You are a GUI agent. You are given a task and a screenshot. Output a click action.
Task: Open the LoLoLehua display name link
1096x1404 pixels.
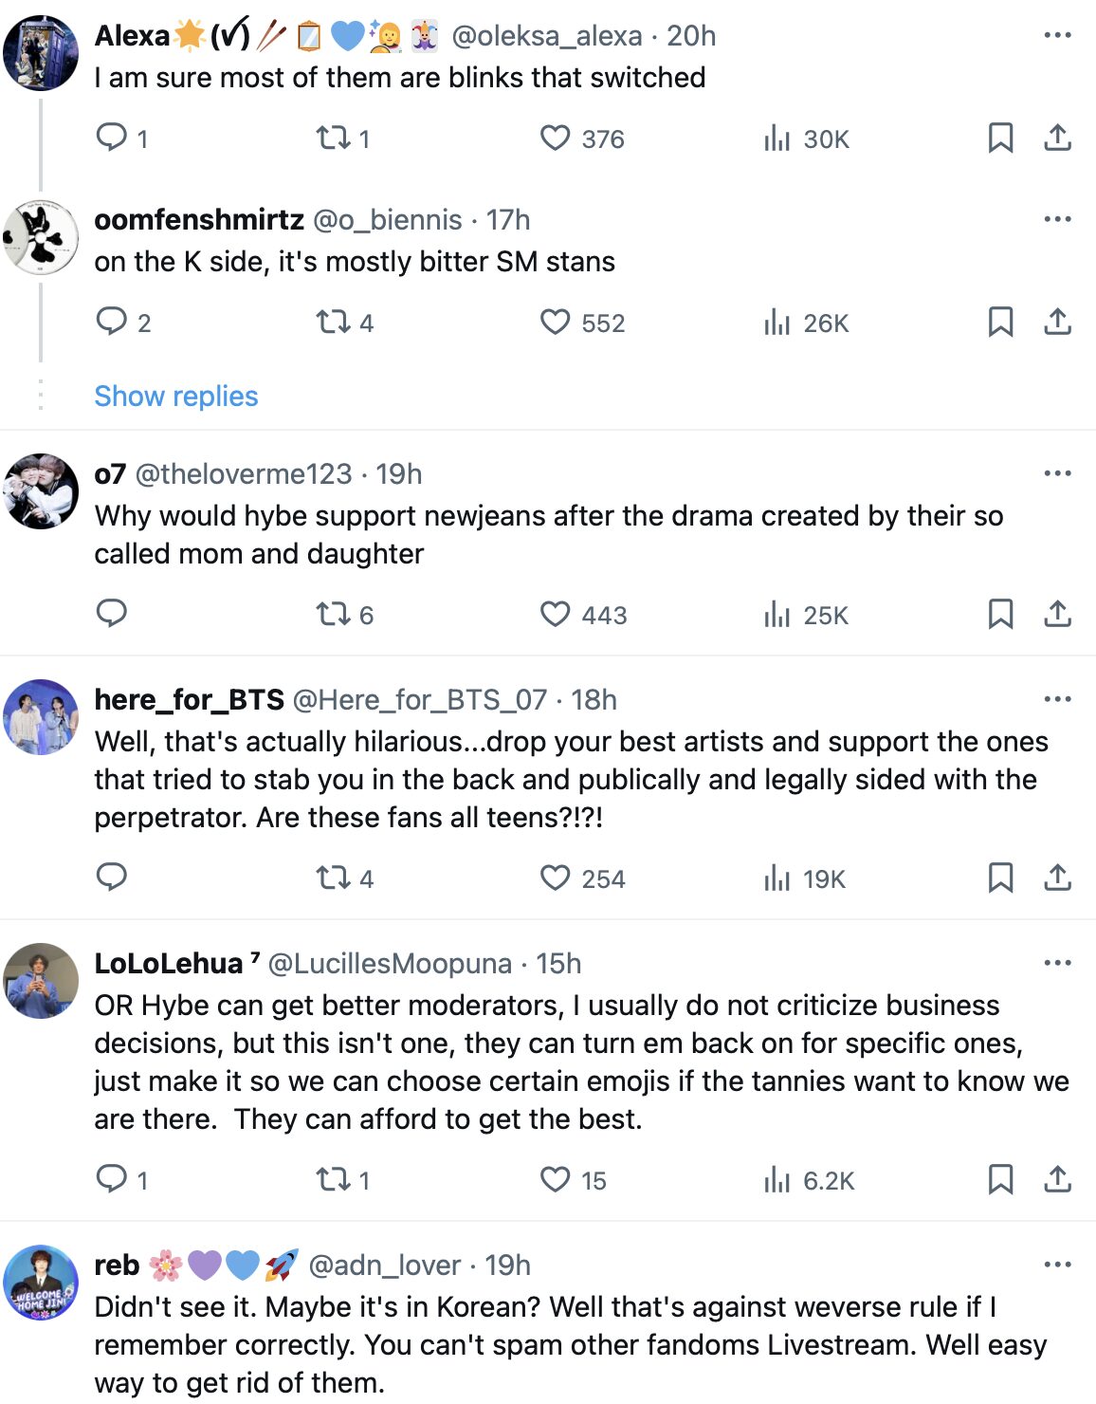(169, 964)
